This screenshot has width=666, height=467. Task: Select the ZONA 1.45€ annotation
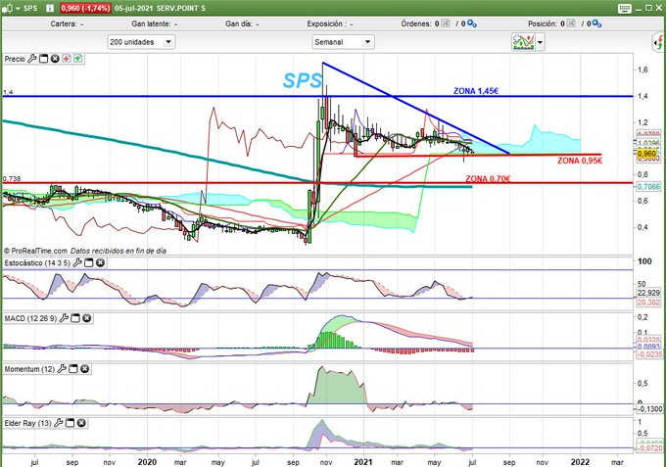(x=476, y=91)
